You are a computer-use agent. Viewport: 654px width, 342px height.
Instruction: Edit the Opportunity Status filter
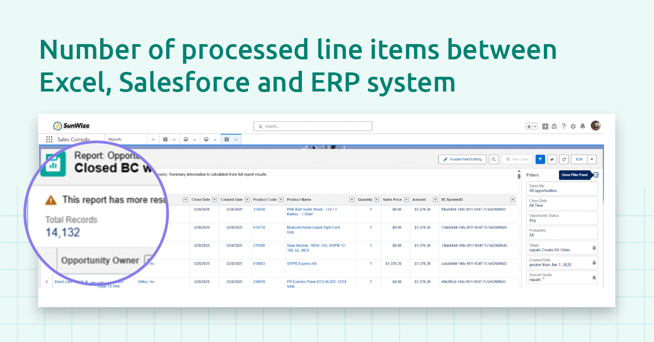[562, 218]
